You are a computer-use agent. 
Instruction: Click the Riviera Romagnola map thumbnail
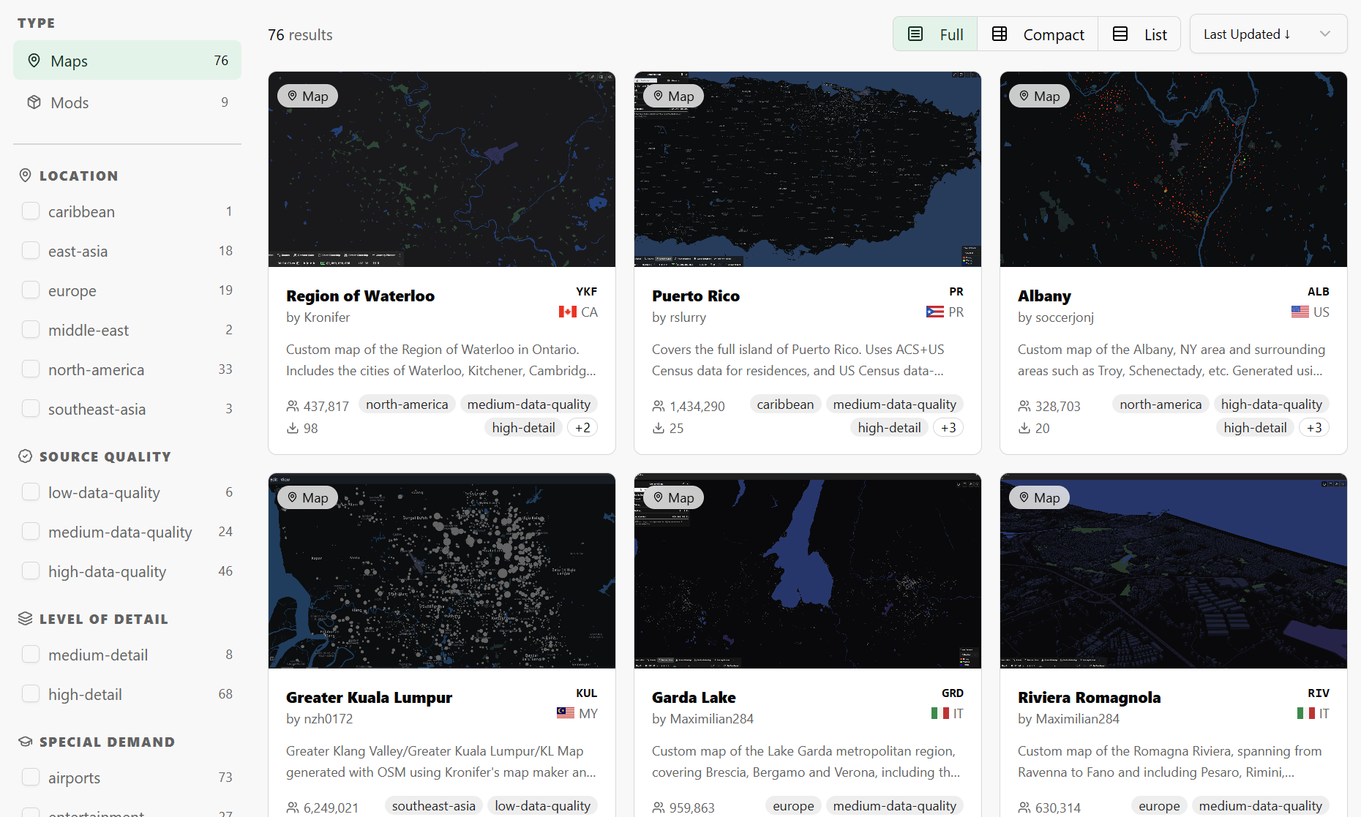point(1172,571)
